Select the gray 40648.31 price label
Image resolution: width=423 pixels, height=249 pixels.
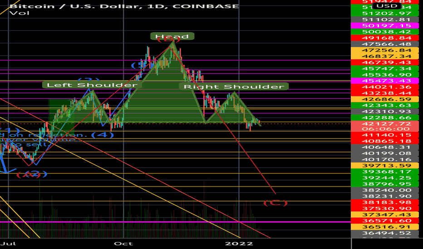tap(385, 147)
